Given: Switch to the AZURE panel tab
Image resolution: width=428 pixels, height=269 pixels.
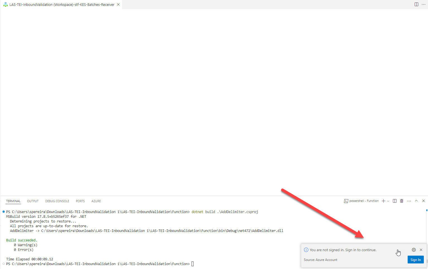Looking at the screenshot, I should pos(96,201).
